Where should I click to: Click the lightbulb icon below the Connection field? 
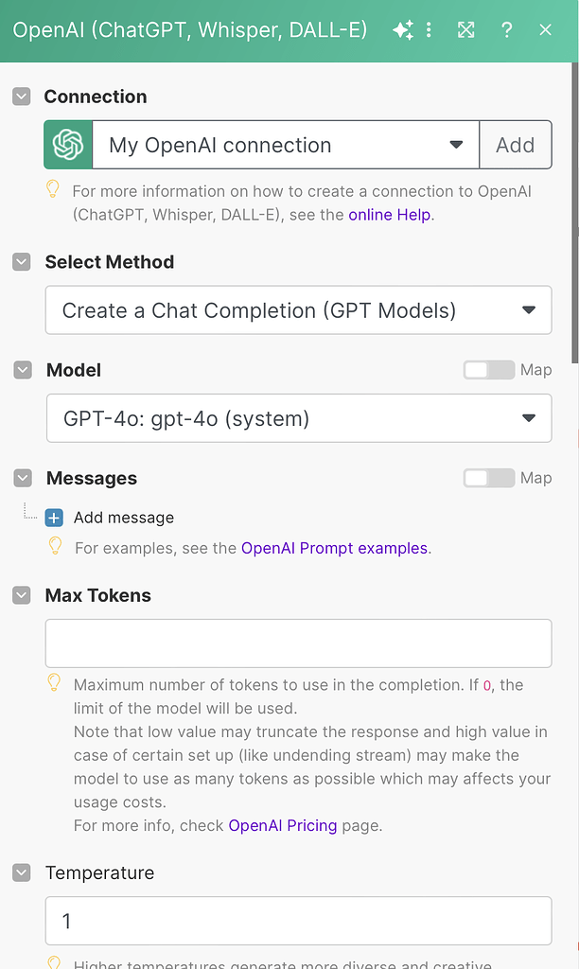(x=53, y=189)
